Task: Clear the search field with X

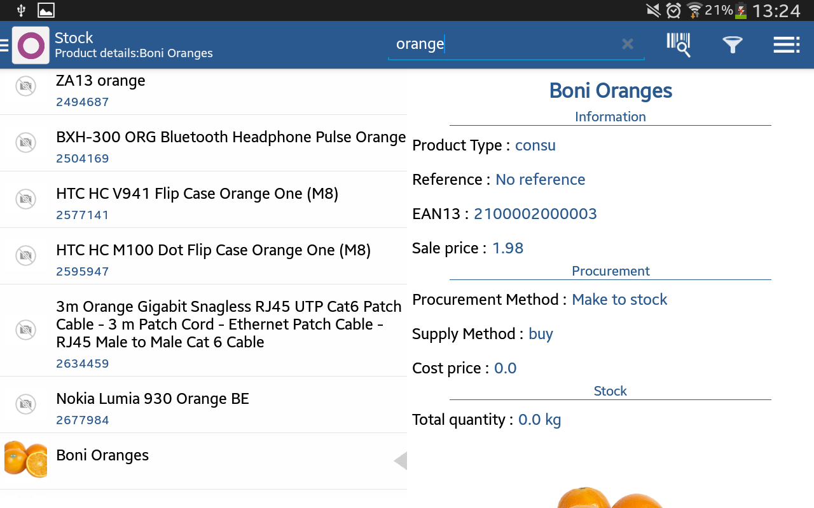Action: [x=628, y=44]
